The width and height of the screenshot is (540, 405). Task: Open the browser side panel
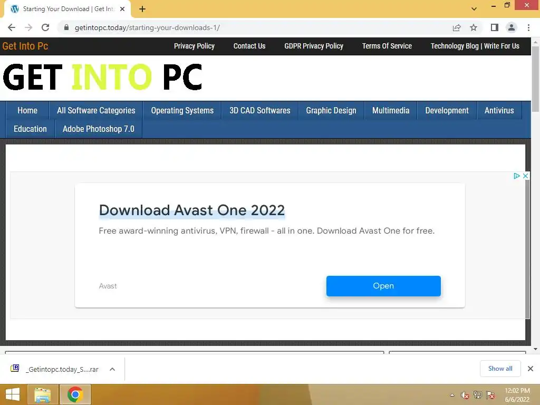495,27
